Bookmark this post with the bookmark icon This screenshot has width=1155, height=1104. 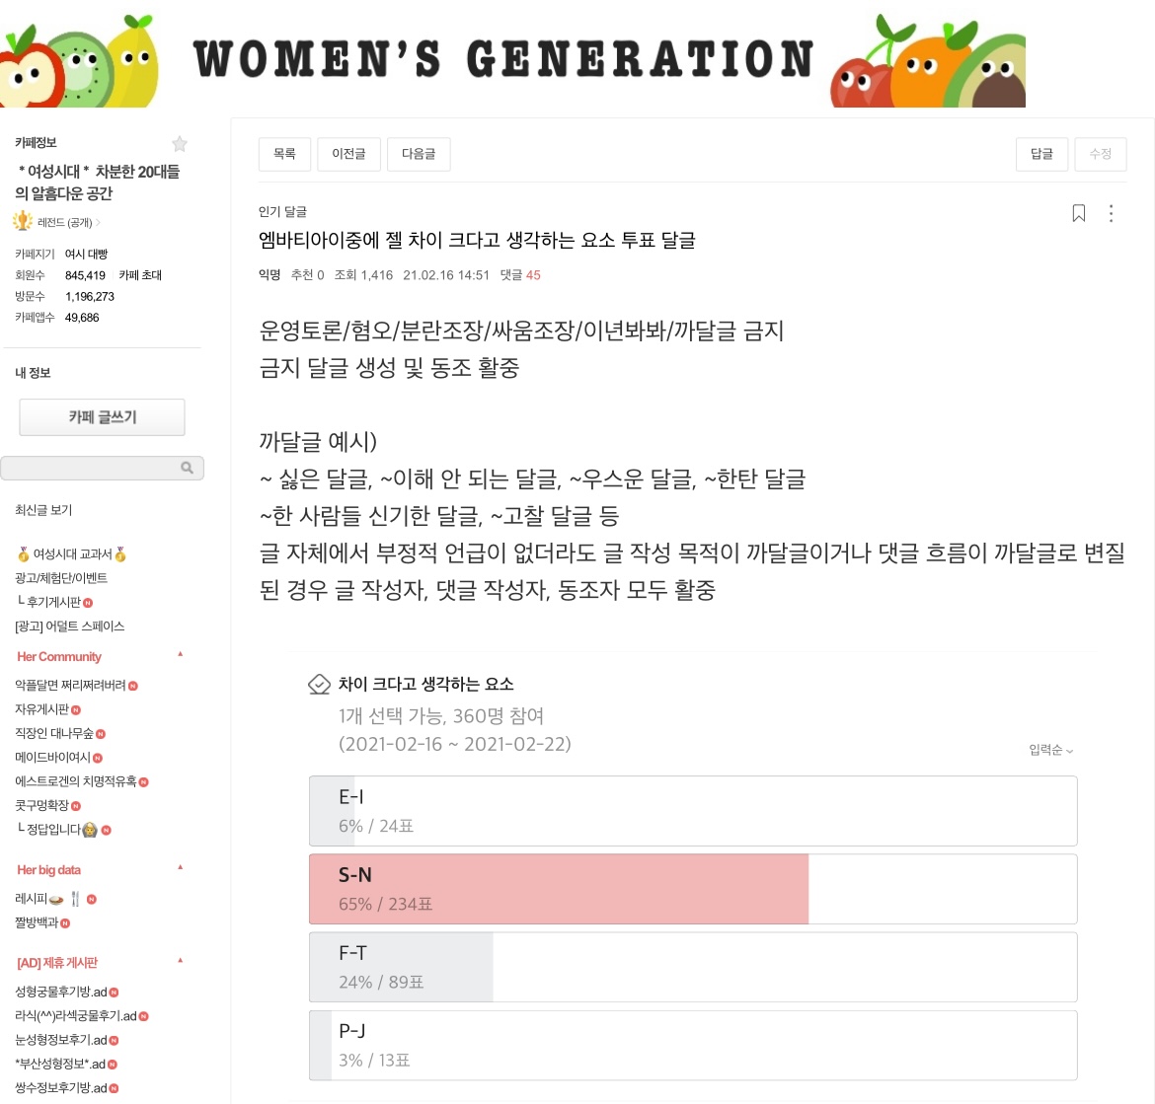click(x=1079, y=213)
